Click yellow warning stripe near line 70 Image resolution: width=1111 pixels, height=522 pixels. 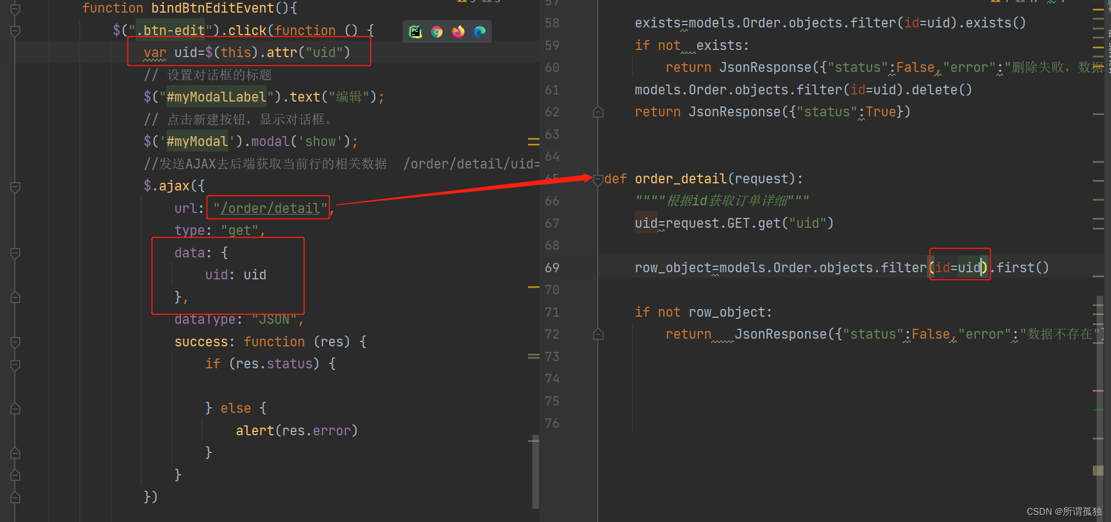[x=534, y=287]
